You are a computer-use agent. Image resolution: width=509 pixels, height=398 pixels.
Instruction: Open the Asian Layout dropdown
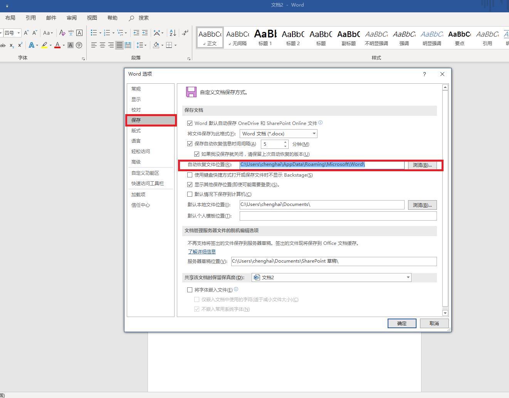click(x=158, y=33)
